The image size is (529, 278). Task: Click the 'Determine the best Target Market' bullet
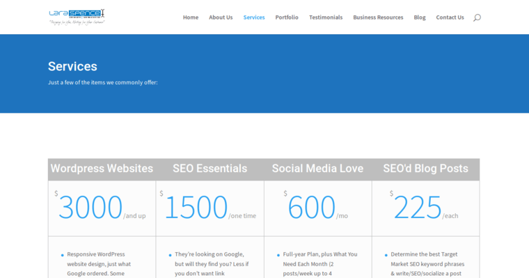pos(427,264)
